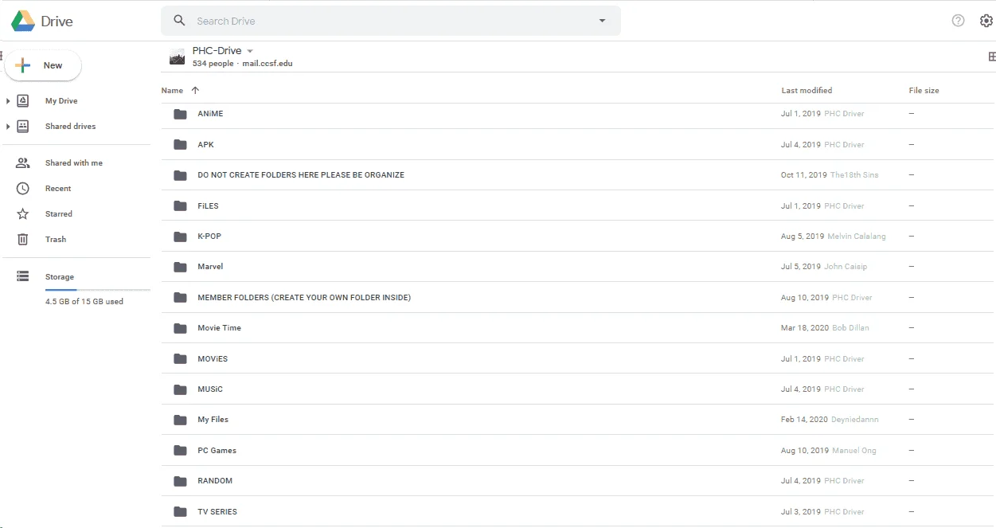Screen dimensions: 996x528
Task: Select the RANDOM folder icon
Action: [180, 481]
